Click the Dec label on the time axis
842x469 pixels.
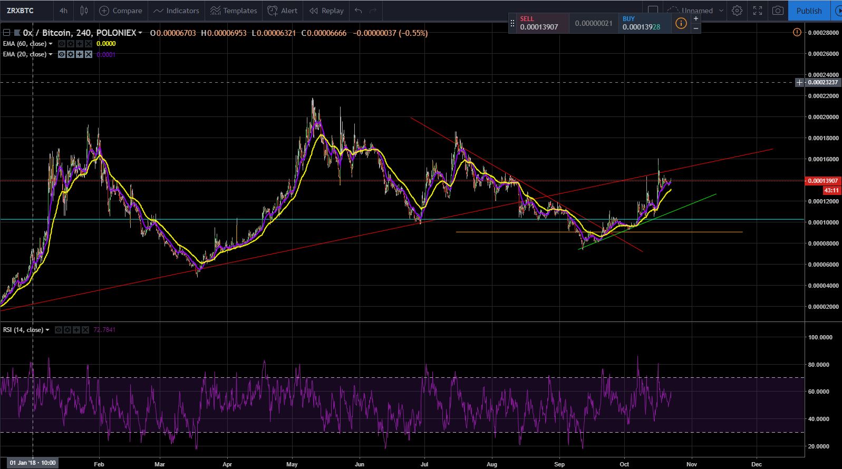tap(757, 464)
